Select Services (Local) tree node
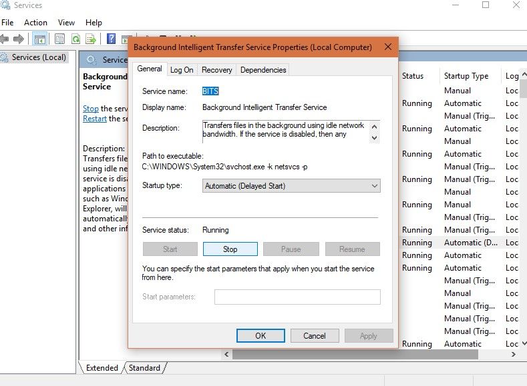Image resolution: width=527 pixels, height=386 pixels. 39,57
